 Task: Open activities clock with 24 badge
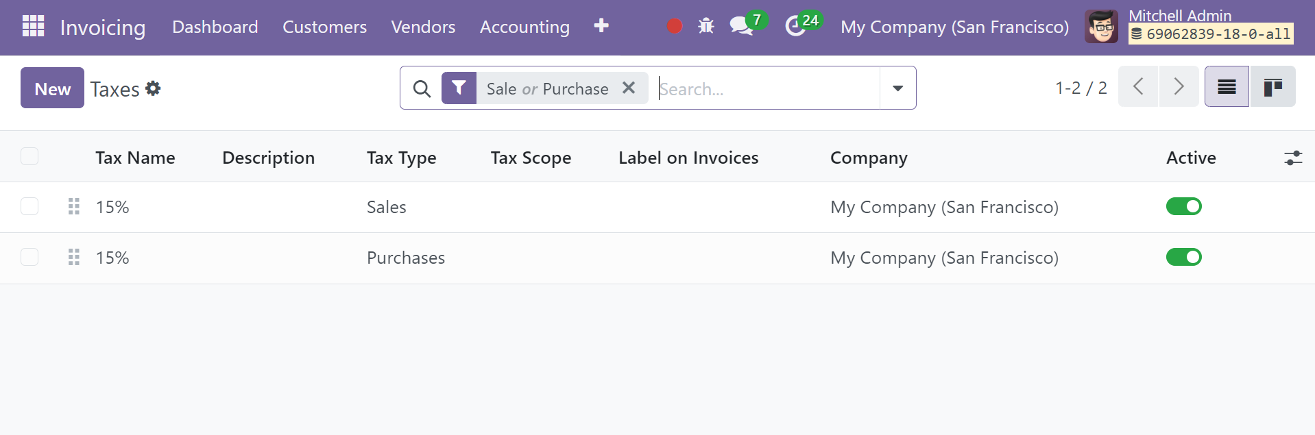click(x=802, y=25)
